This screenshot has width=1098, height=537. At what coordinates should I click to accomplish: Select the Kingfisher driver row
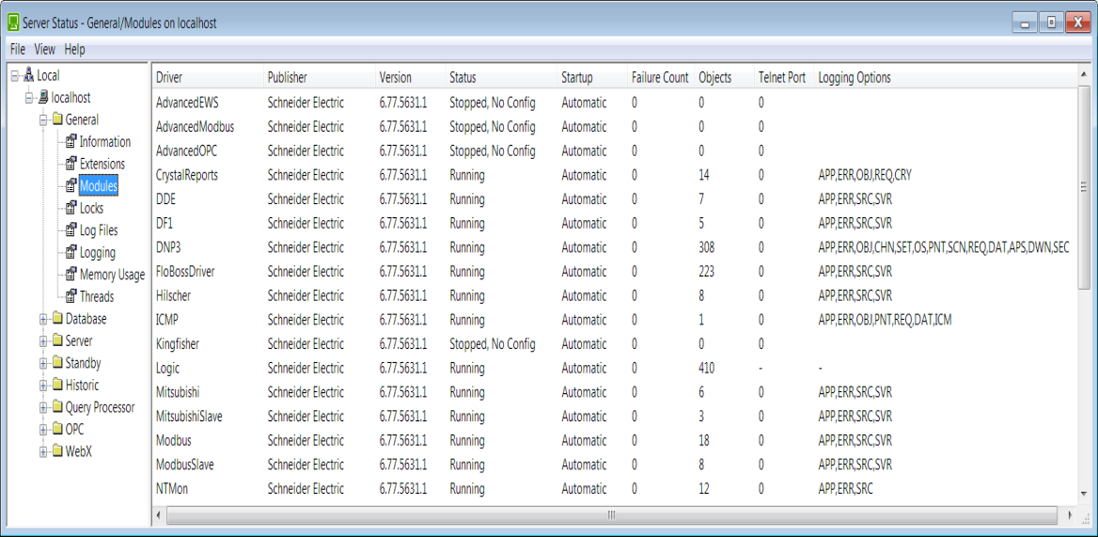[x=615, y=344]
